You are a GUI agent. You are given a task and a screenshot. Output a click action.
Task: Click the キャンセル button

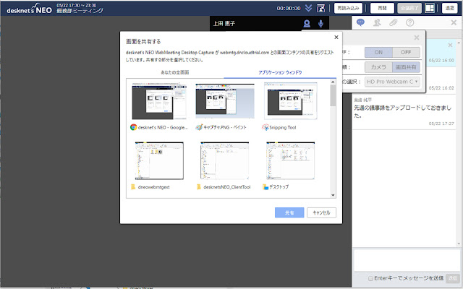321,212
